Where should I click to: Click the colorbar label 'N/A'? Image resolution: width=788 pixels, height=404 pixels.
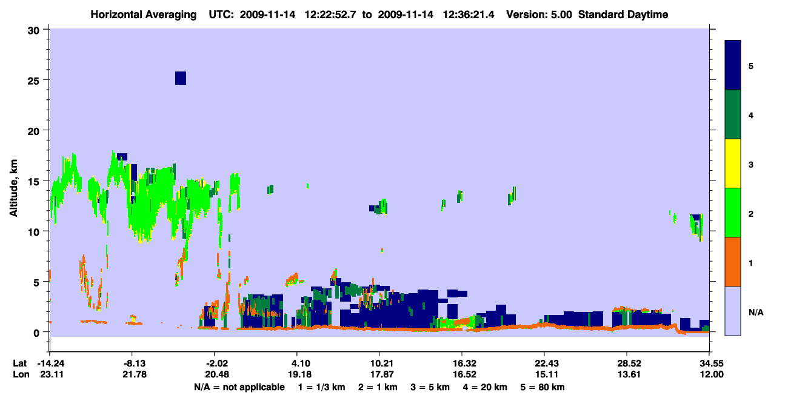click(756, 313)
